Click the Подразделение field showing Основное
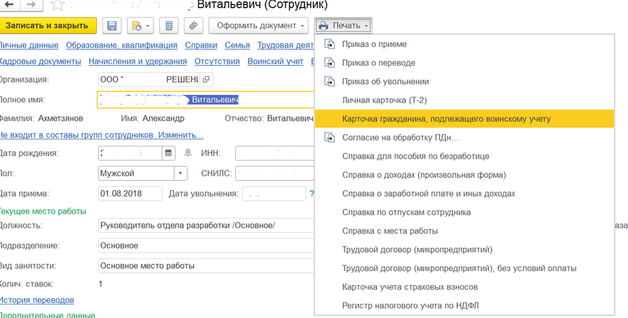The image size is (628, 318). coord(206,246)
